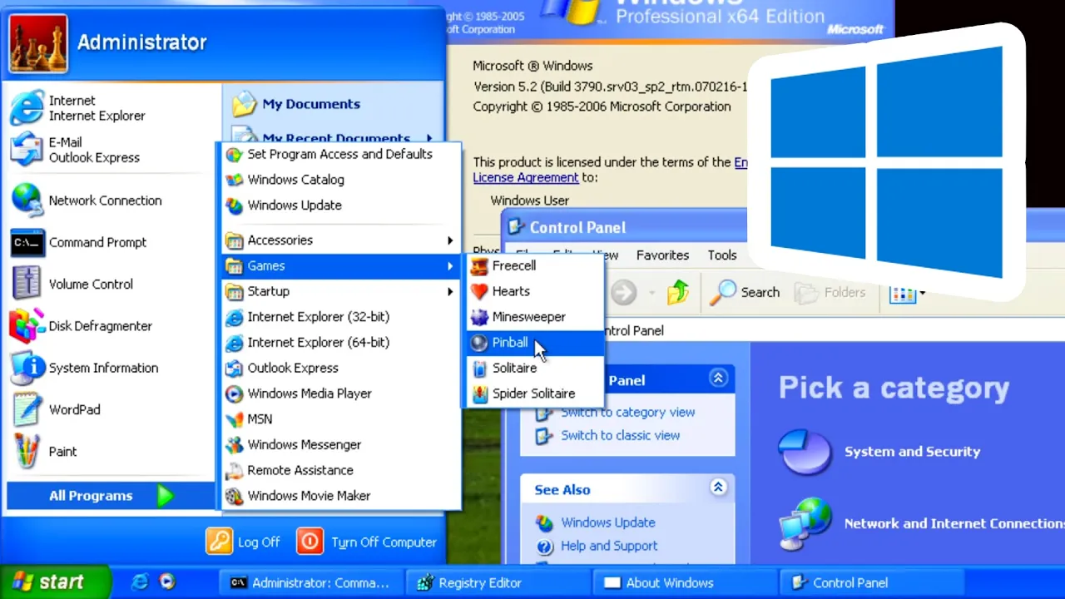Start Windows Media Player

pyautogui.click(x=340, y=394)
